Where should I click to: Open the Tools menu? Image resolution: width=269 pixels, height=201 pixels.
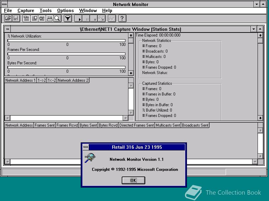(45, 11)
